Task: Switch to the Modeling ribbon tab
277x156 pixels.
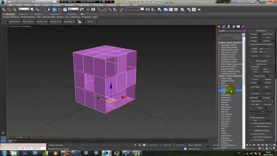Action: click(10, 14)
